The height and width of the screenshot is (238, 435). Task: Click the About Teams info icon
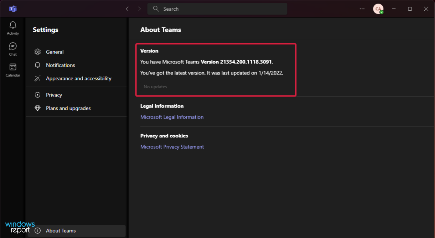[38, 231]
